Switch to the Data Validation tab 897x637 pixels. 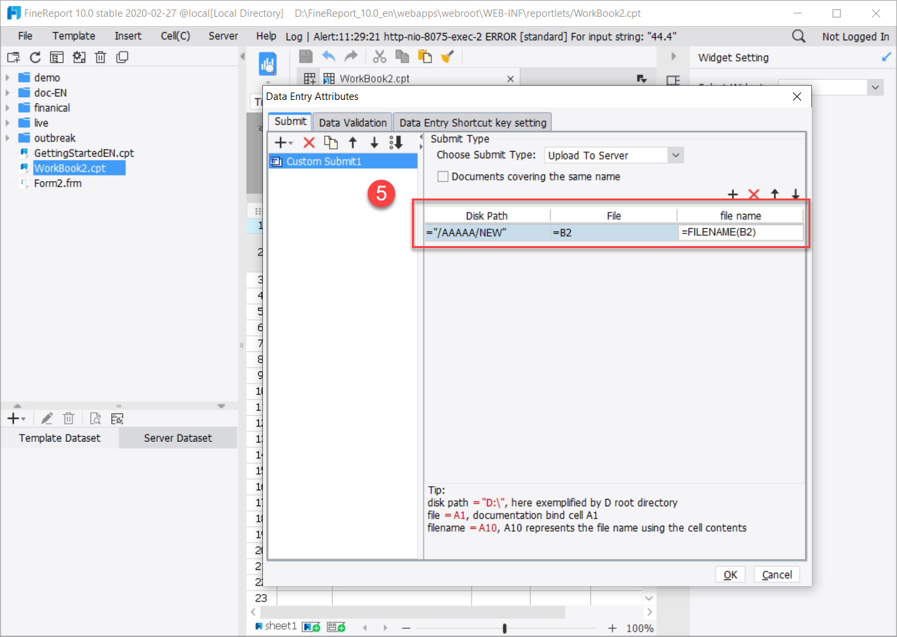352,121
